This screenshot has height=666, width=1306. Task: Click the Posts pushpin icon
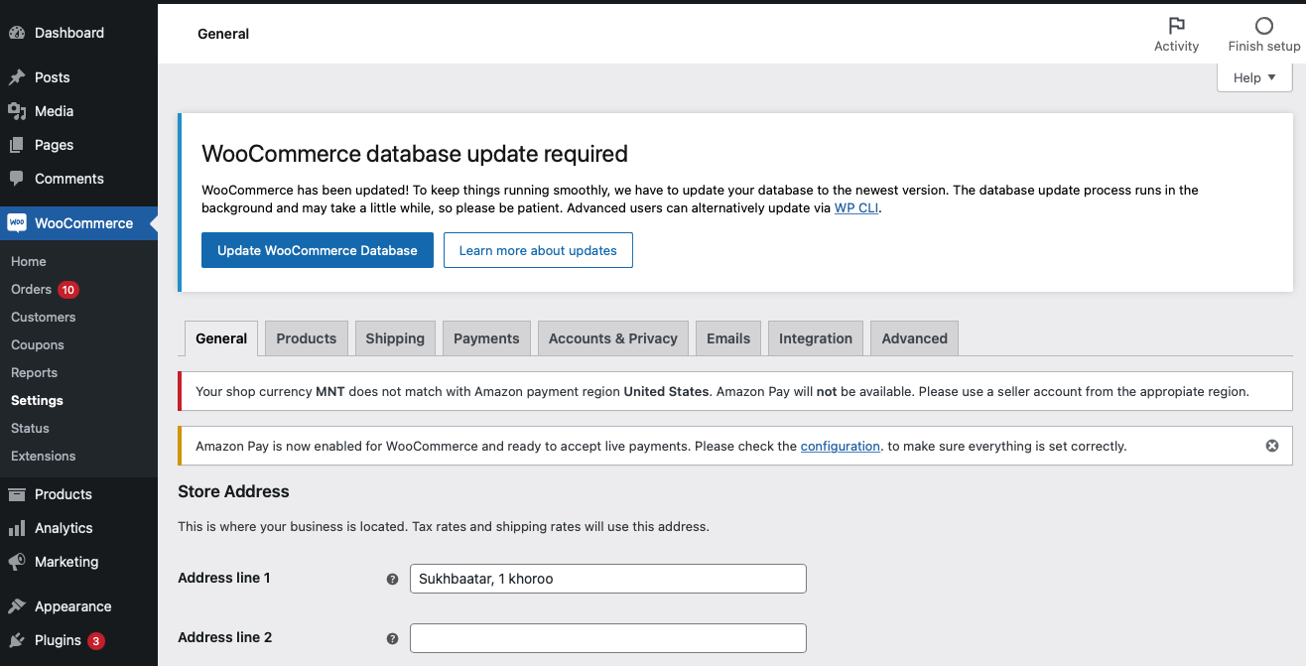(x=17, y=77)
